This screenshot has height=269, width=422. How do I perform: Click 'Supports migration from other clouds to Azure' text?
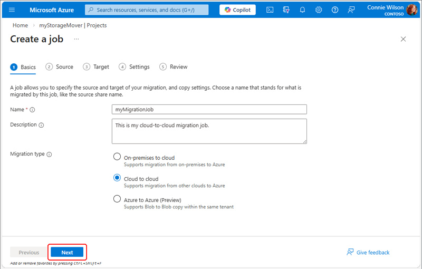175,186
